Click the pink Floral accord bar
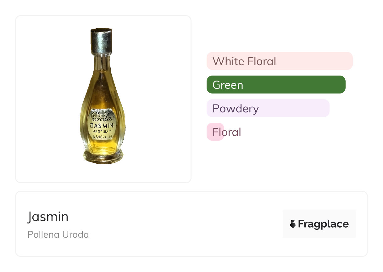383x272 pixels. [215, 132]
